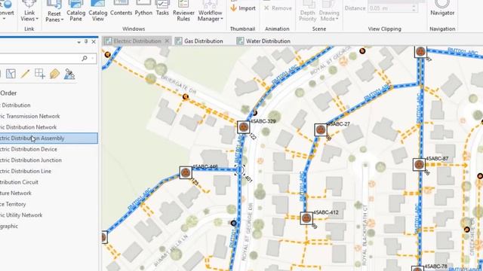The width and height of the screenshot is (483, 271).
Task: Click the Contents search box
Action: click(40, 59)
